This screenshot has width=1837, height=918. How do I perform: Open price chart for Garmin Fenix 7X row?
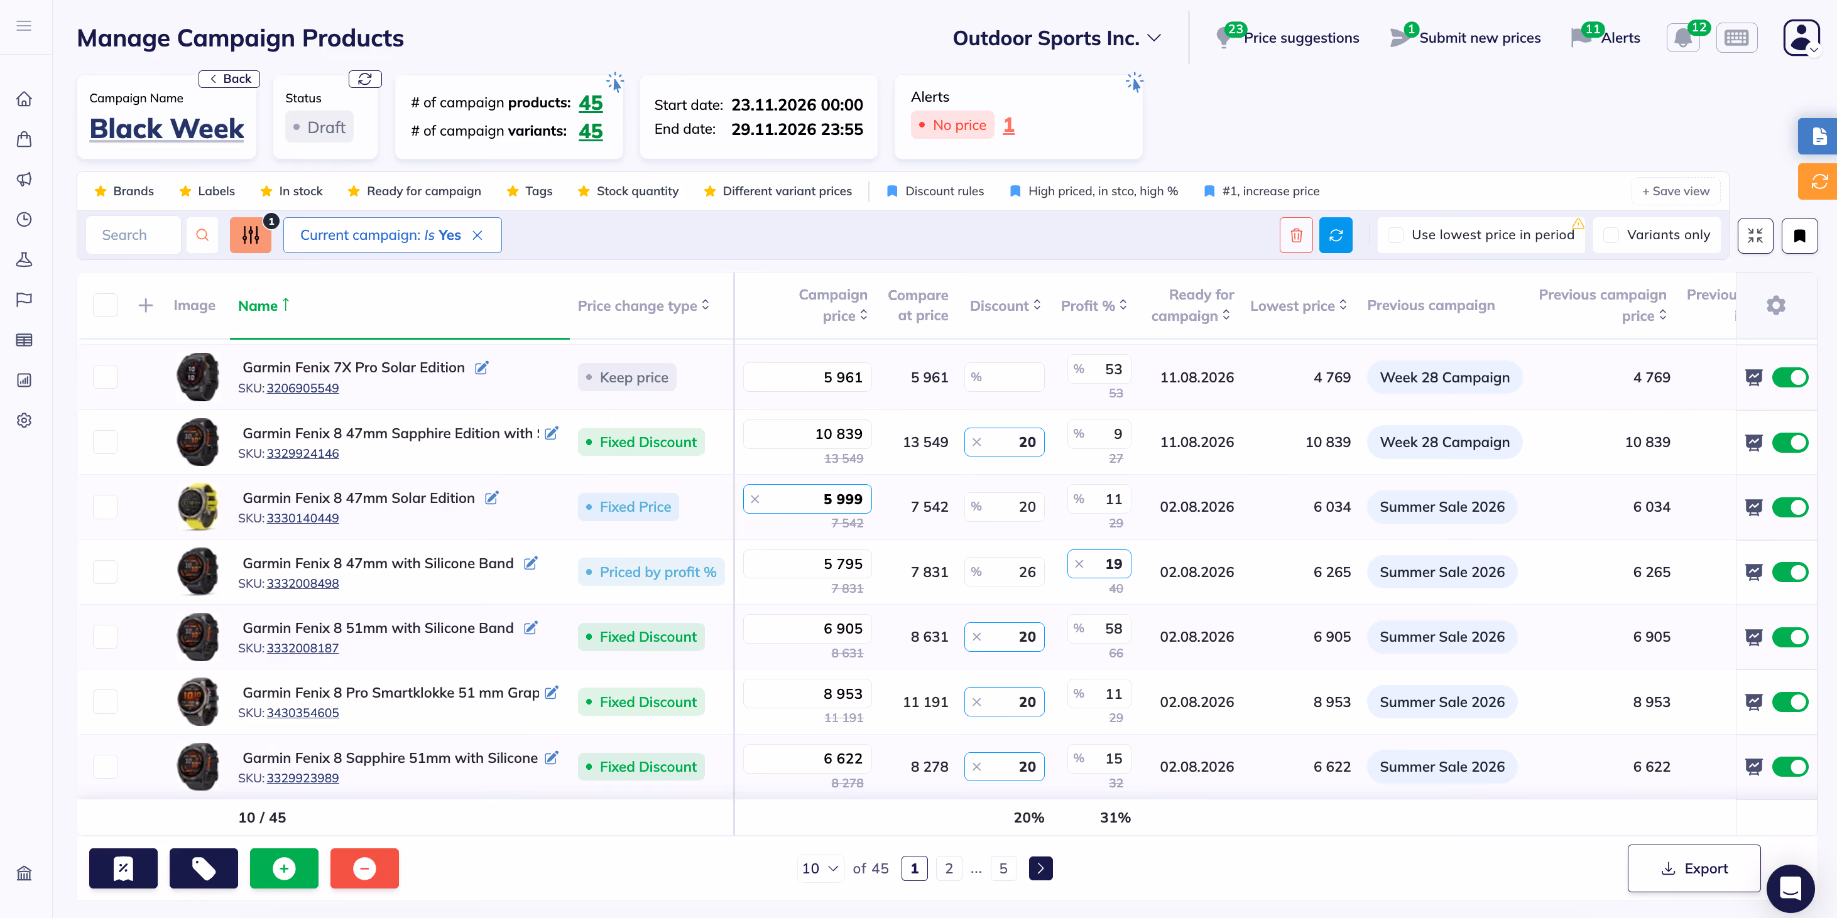(x=1753, y=378)
